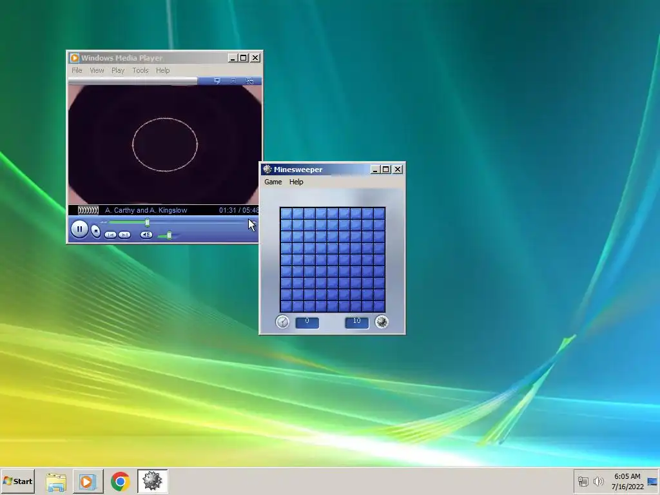Open the Start menu
Viewport: 660px width, 495px height.
(x=17, y=481)
